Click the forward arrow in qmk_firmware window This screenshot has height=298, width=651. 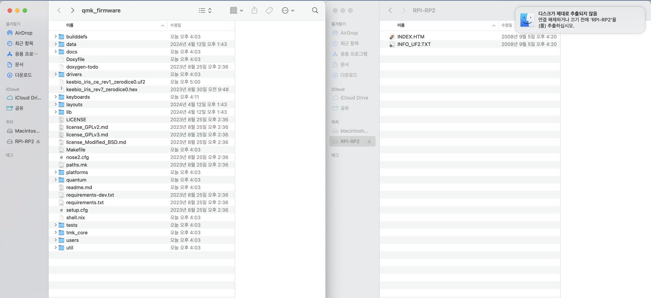(x=73, y=10)
